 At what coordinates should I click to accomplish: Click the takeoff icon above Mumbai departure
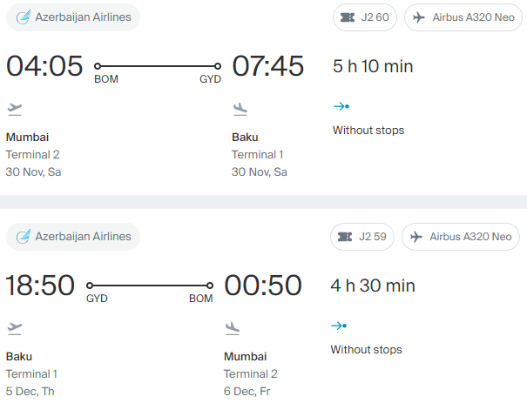tap(15, 110)
